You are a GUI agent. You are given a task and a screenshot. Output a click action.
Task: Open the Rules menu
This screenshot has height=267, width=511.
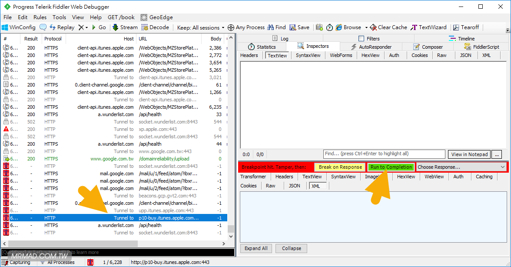[x=40, y=17]
